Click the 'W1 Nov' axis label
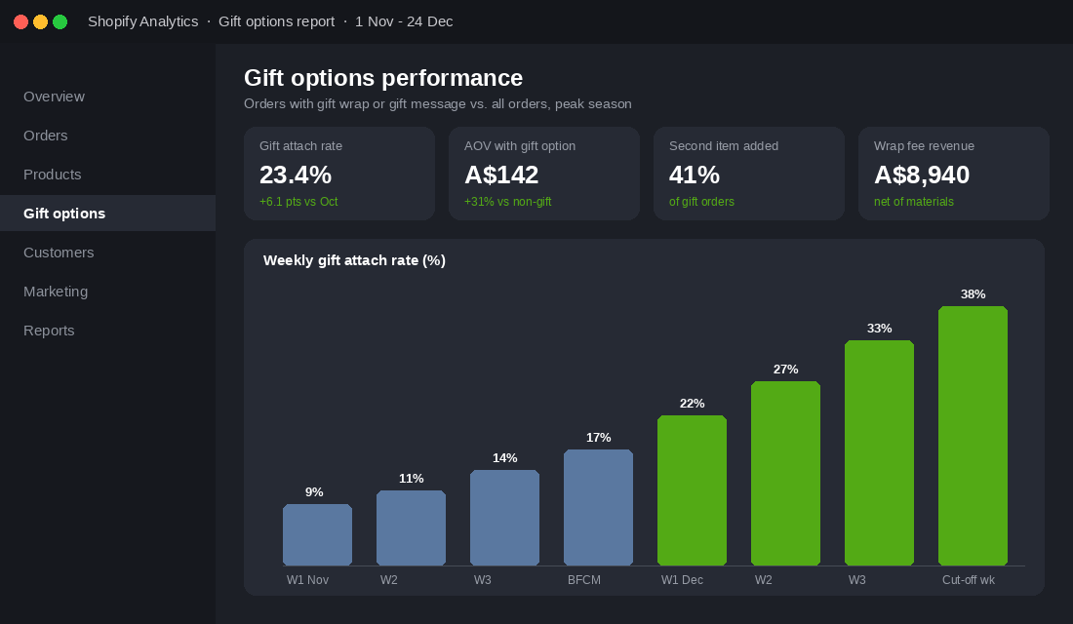Screen dimensions: 1073x624 coord(308,580)
